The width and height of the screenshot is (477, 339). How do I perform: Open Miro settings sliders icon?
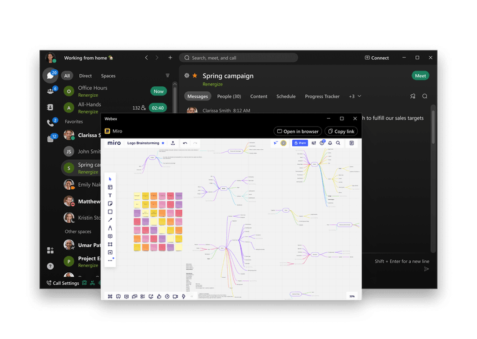[x=313, y=143]
